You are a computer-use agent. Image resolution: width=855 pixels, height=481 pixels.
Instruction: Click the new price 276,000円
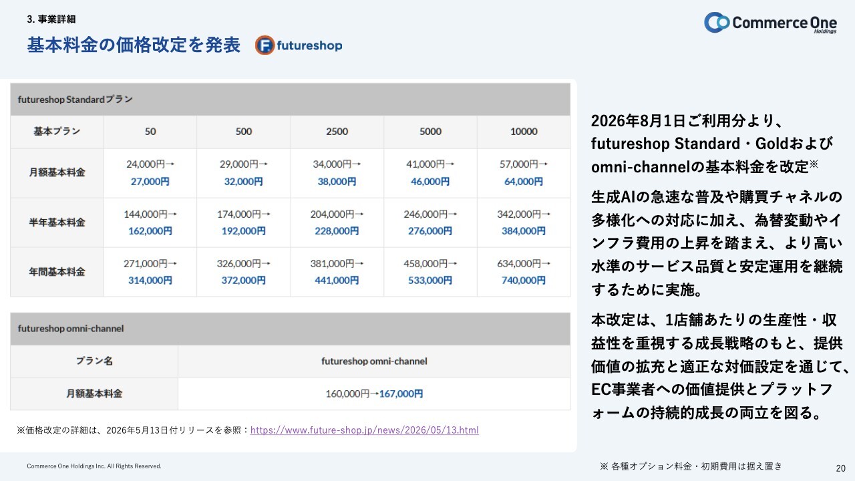(x=430, y=231)
